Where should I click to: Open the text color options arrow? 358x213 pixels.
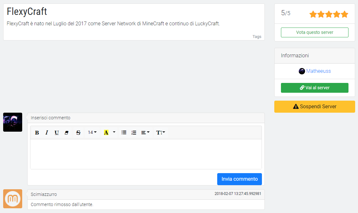114,133
